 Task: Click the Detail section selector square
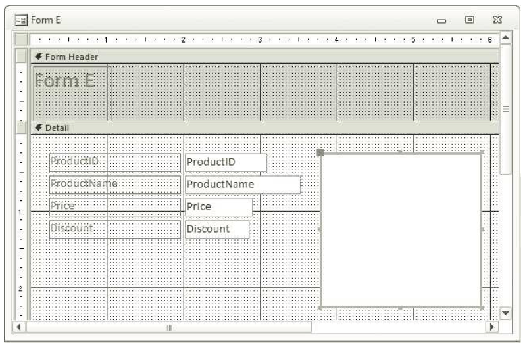pos(21,127)
